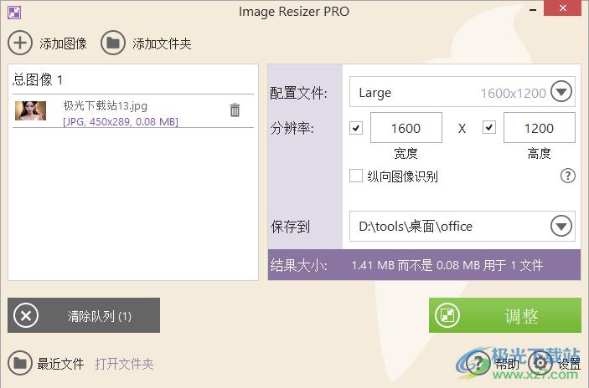The height and width of the screenshot is (388, 589).
Task: Click the 帮助 help icon at bottom
Action: [x=478, y=363]
